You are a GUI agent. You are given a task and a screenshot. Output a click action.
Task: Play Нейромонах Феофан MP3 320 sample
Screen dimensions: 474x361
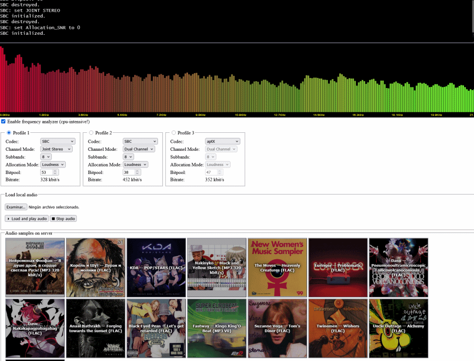tap(35, 268)
